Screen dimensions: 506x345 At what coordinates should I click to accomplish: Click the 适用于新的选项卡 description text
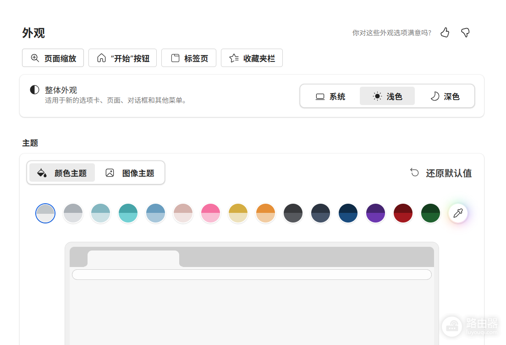[x=115, y=100]
